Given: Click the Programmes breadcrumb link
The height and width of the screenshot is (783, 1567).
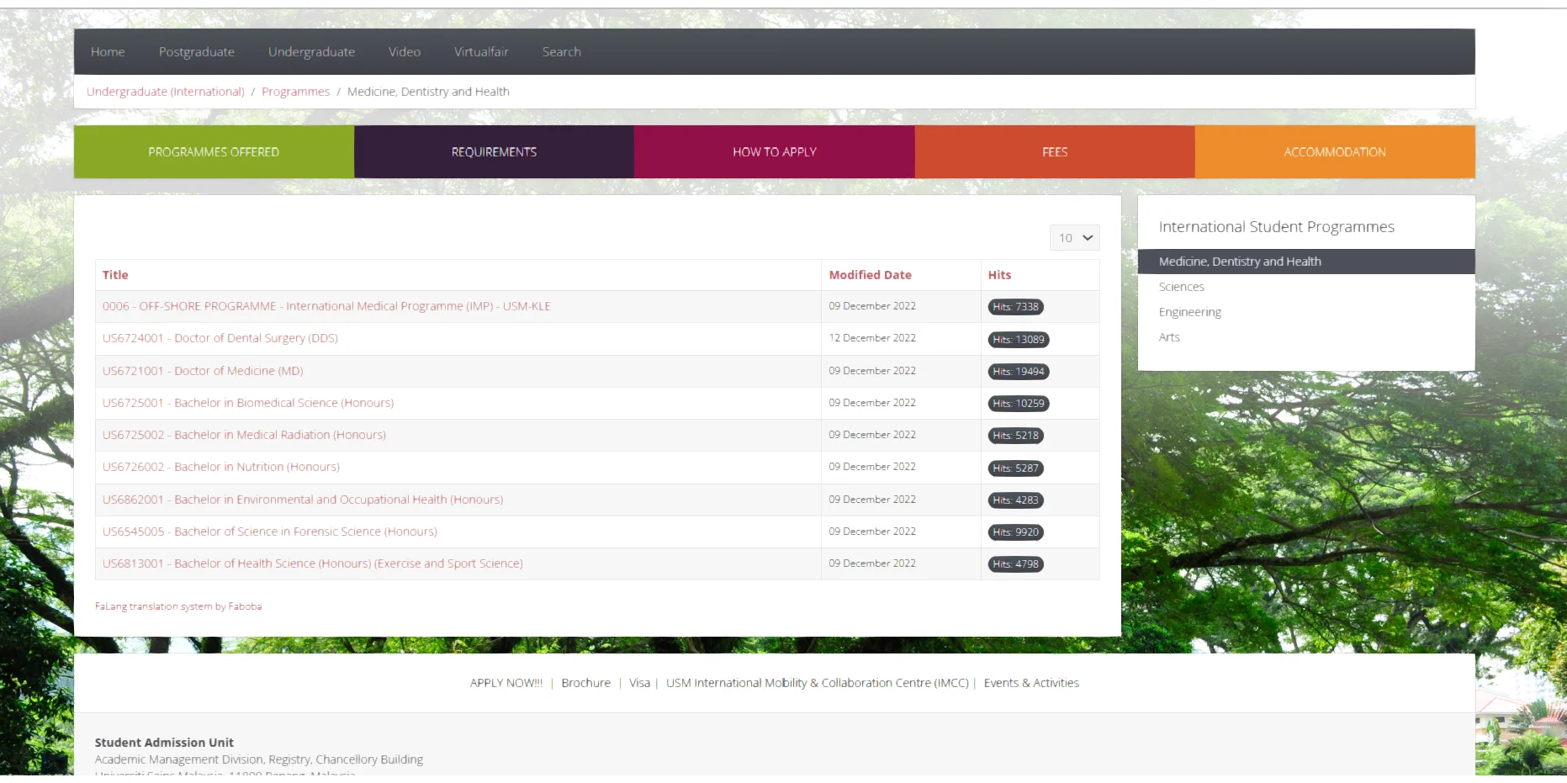Looking at the screenshot, I should pyautogui.click(x=295, y=92).
